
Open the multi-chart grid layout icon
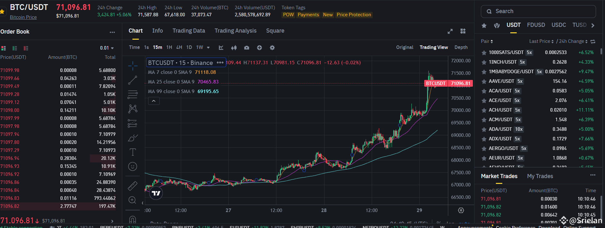tap(463, 31)
